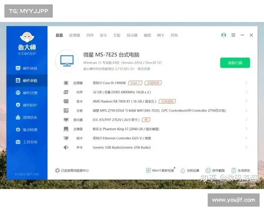The image size is (264, 211).
Task: Click the user account avatar icon
Action: 224,35
